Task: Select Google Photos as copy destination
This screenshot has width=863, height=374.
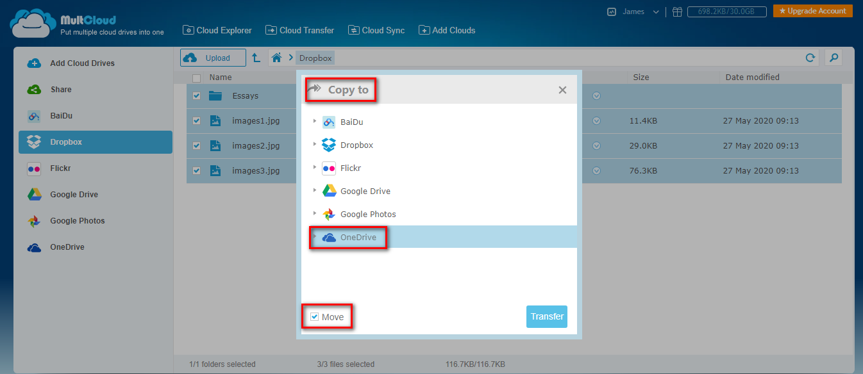Action: tap(359, 214)
